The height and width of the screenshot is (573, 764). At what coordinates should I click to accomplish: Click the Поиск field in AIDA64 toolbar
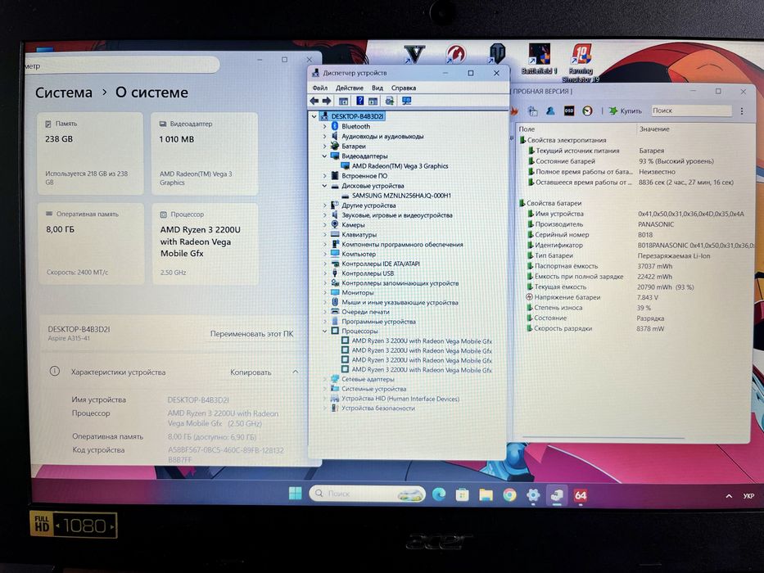point(692,111)
